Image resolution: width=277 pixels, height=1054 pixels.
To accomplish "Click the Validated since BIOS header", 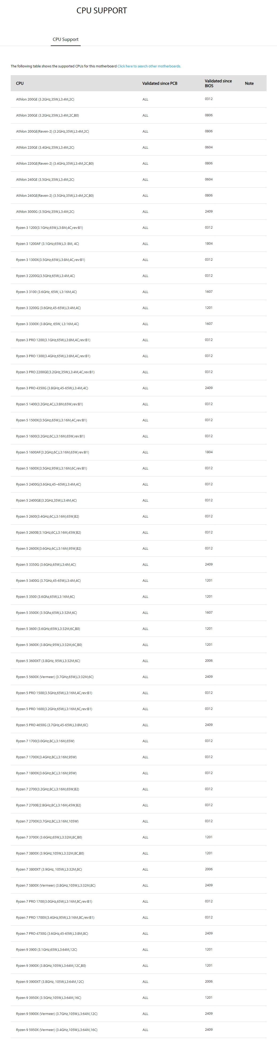I will coord(218,83).
